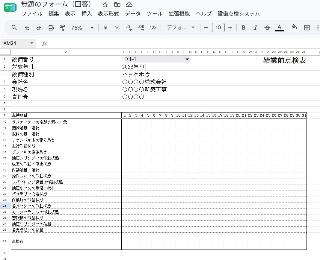Open the BH-1 equipment number dropdown
320x260 pixels.
(x=157, y=59)
